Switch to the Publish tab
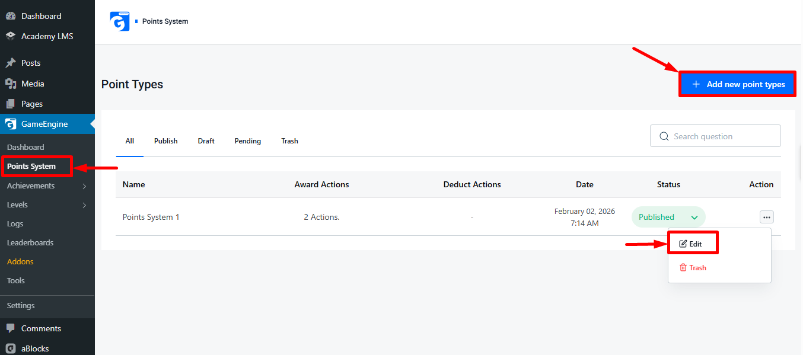This screenshot has width=803, height=355. coord(166,141)
